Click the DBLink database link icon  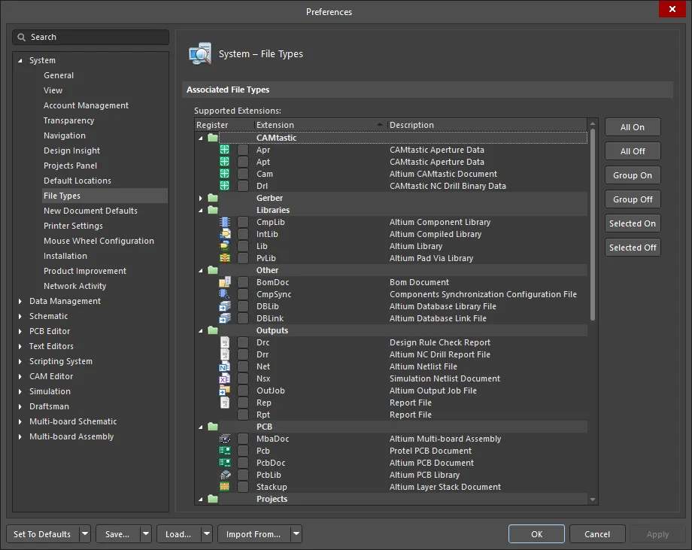(x=225, y=318)
